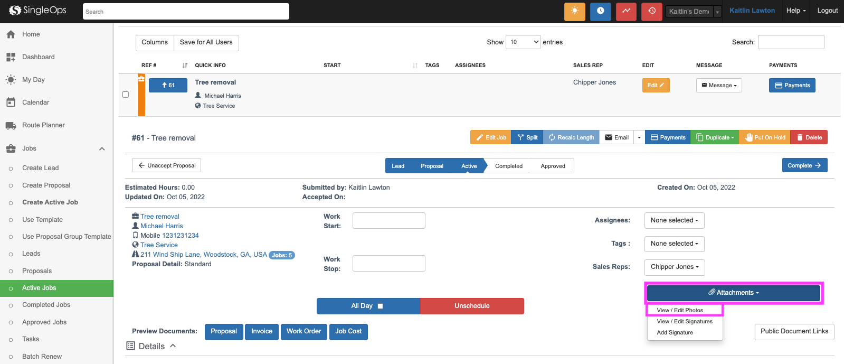Screen dimensions: 844x364
Task: Open the Michael Harris client link
Action: [162, 226]
